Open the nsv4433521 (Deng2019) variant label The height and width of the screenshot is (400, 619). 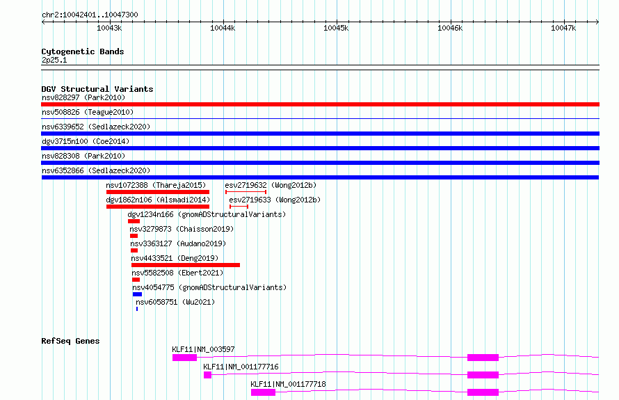tap(175, 258)
